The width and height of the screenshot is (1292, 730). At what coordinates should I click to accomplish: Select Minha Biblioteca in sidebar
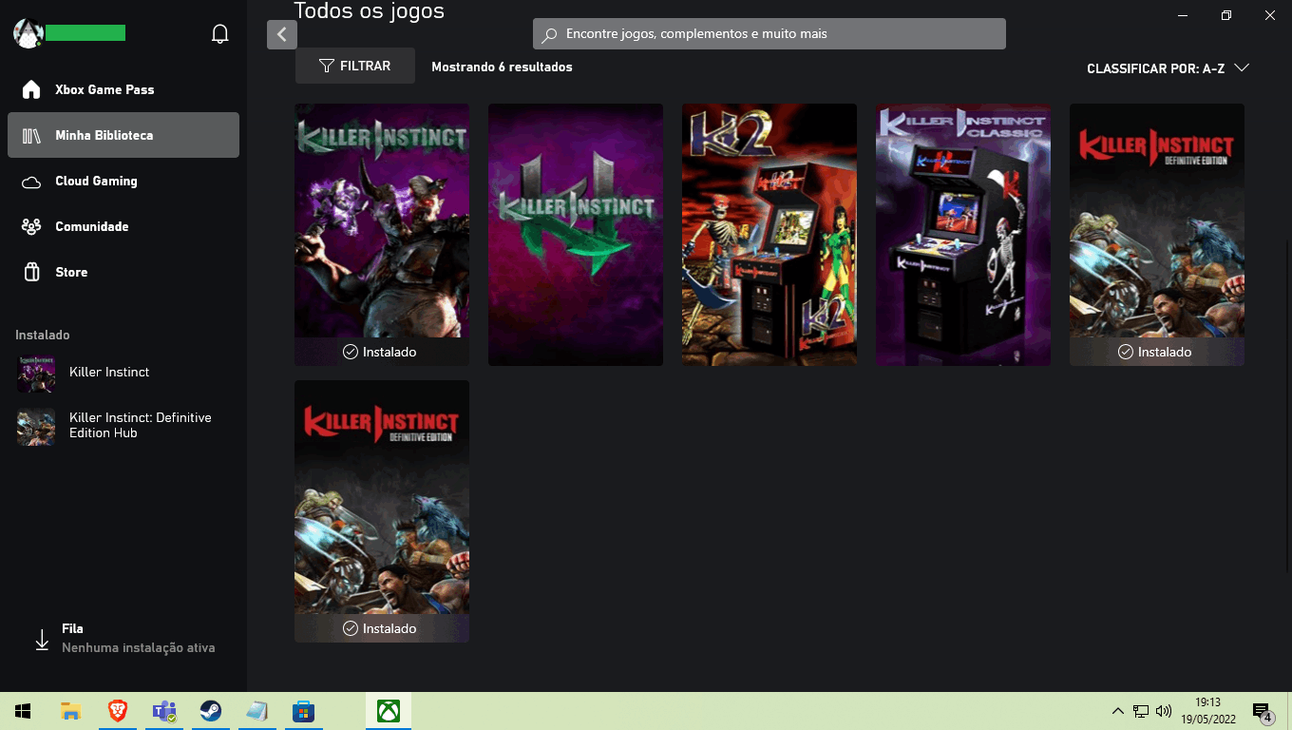coord(123,135)
